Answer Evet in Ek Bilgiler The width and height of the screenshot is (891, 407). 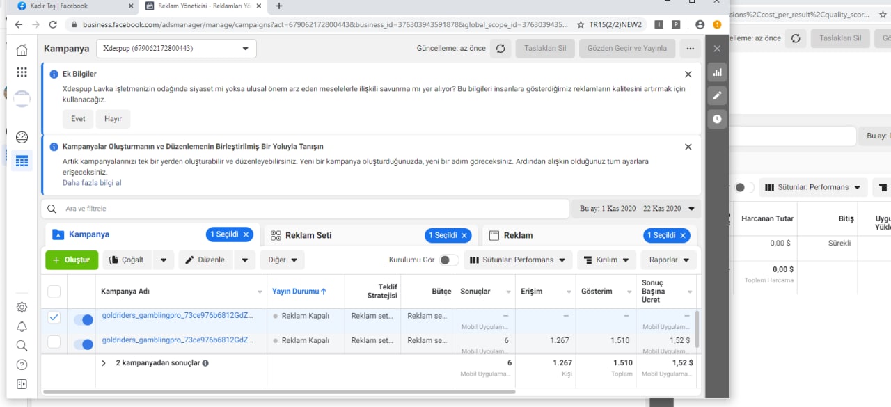pyautogui.click(x=78, y=119)
